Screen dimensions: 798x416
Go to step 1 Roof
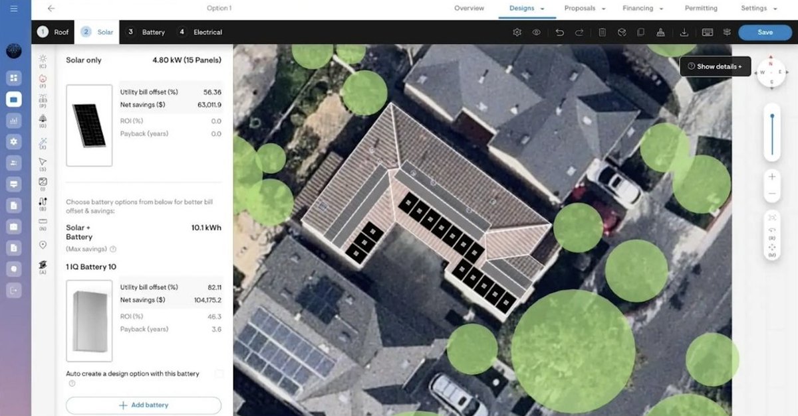click(53, 32)
